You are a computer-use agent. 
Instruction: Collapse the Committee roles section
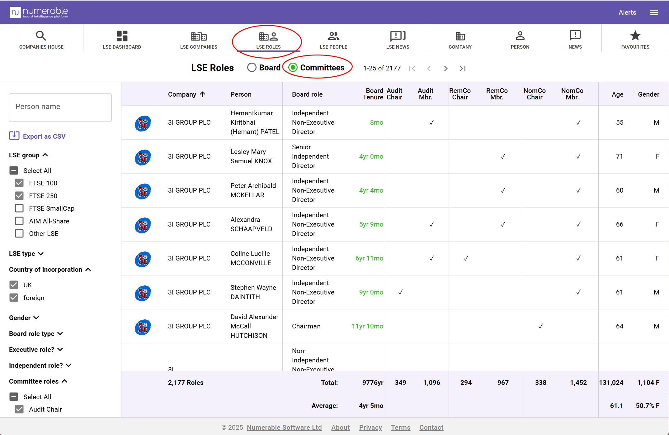(x=38, y=381)
